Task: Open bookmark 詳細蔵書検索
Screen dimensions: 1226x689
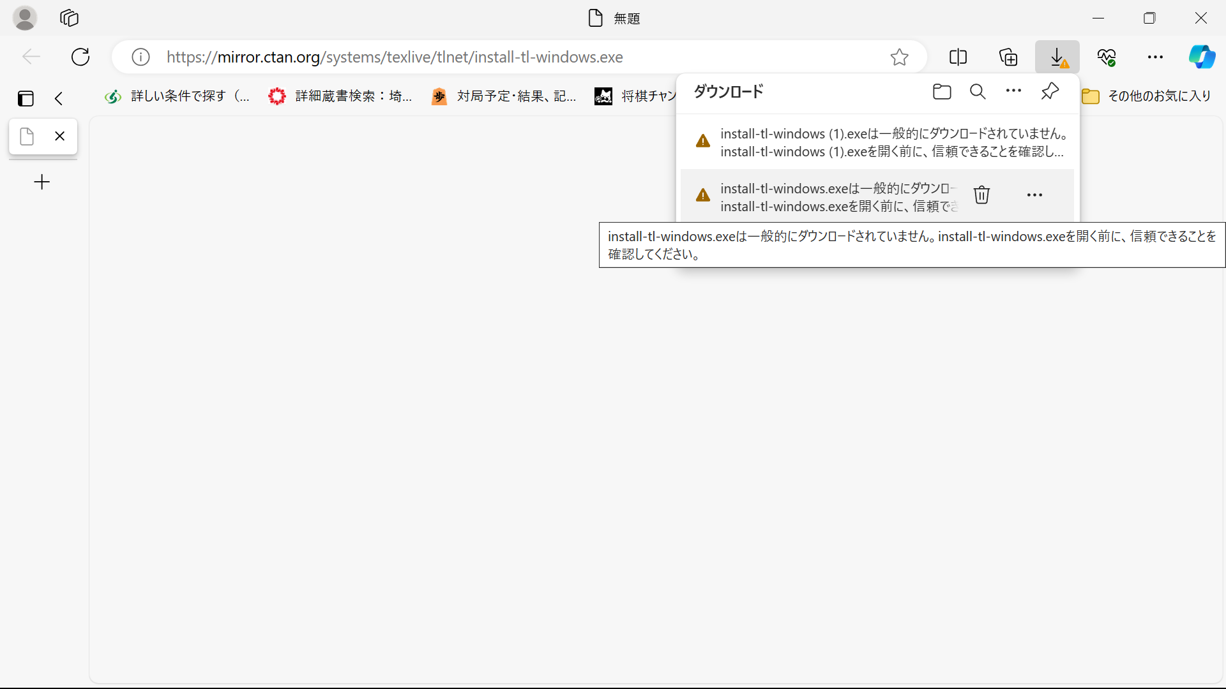Action: (x=341, y=96)
